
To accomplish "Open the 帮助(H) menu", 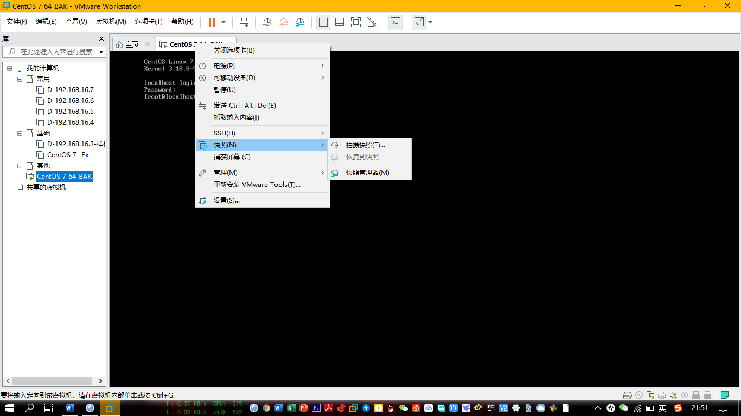I will (x=182, y=22).
